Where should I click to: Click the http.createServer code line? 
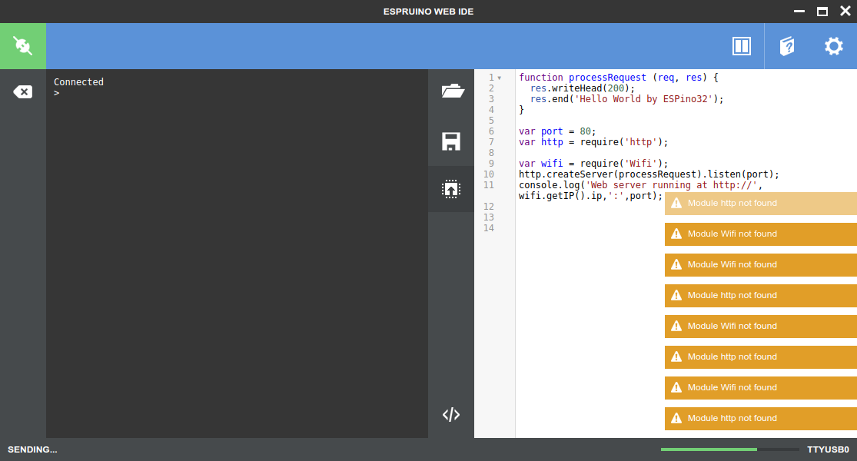coord(649,174)
